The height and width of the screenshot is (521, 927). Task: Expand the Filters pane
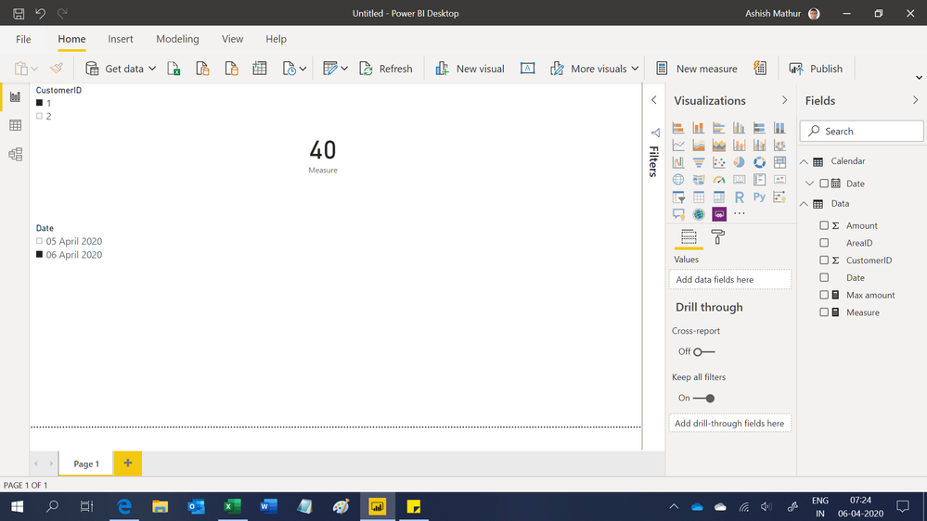click(x=654, y=100)
